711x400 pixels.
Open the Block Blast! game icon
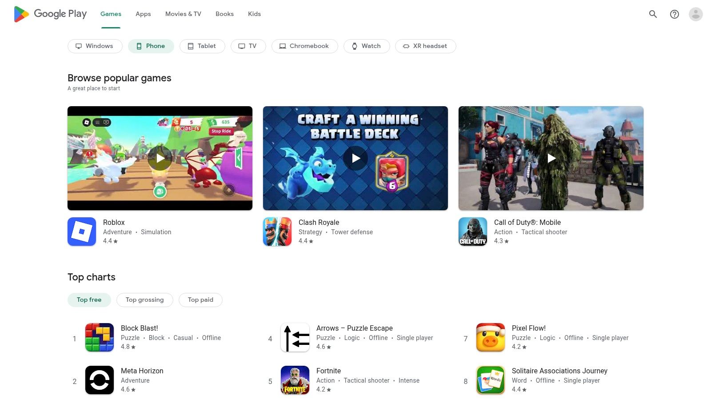(100, 337)
